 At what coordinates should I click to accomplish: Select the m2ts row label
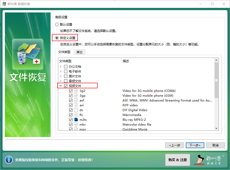83,120
